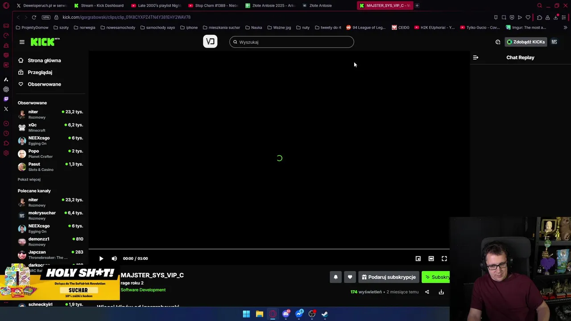Open Twitch in Opera sidebar
Viewport: 571px width, 321px height.
[6, 99]
